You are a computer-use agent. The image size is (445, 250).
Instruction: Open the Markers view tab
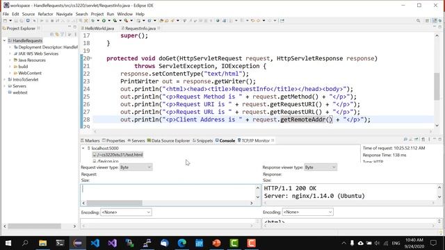click(90, 140)
